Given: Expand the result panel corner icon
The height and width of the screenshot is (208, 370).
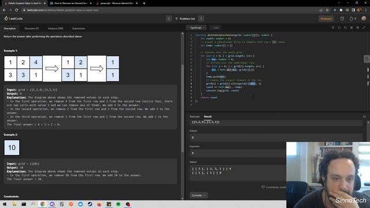Looking at the screenshot, I should click(x=364, y=117).
